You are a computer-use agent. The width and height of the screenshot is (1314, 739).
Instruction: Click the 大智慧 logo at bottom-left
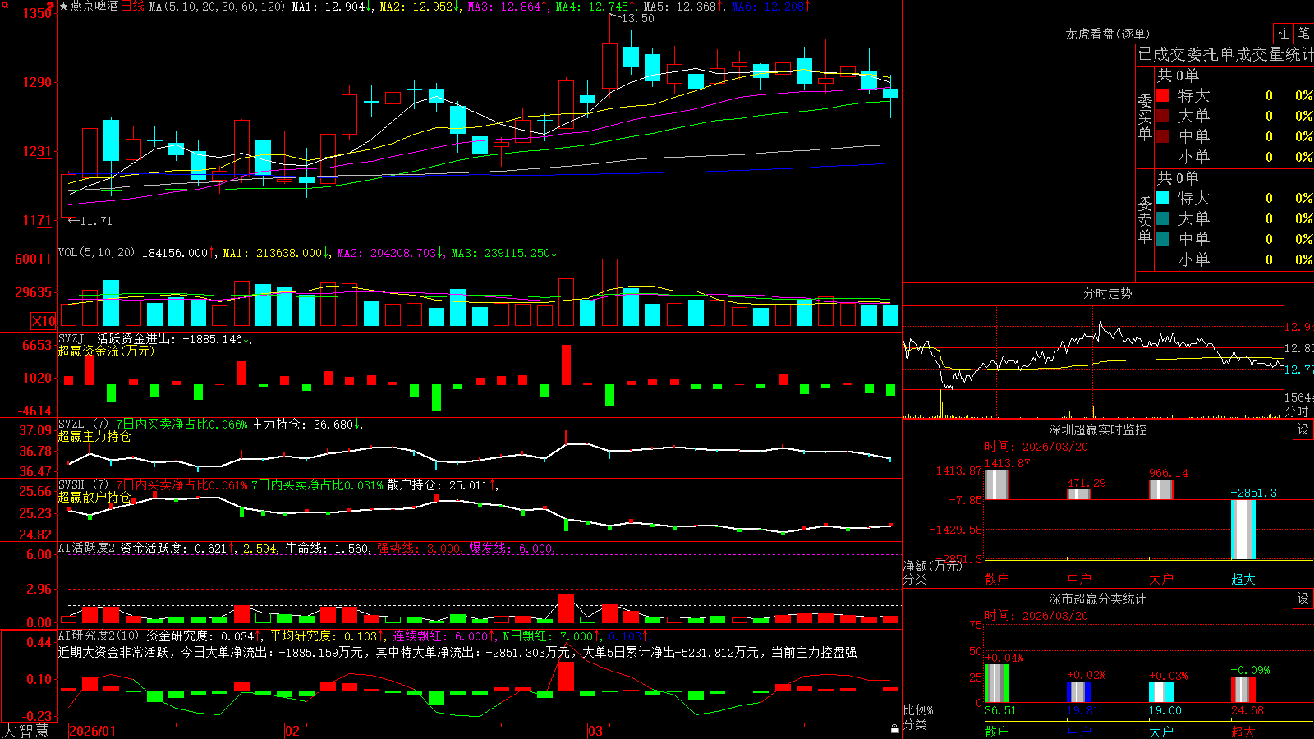pyautogui.click(x=25, y=730)
